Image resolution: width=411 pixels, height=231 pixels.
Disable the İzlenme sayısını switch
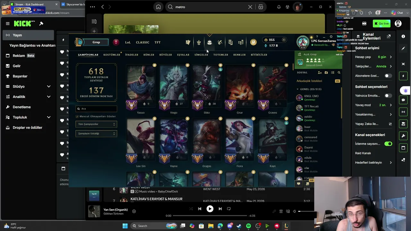click(388, 144)
